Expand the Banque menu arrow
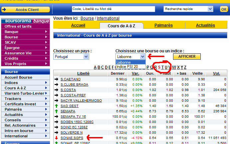This screenshot has height=144, width=230. tap(46, 32)
